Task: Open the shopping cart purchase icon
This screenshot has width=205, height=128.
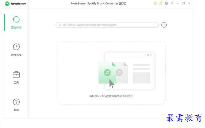Action: (x=155, y=3)
